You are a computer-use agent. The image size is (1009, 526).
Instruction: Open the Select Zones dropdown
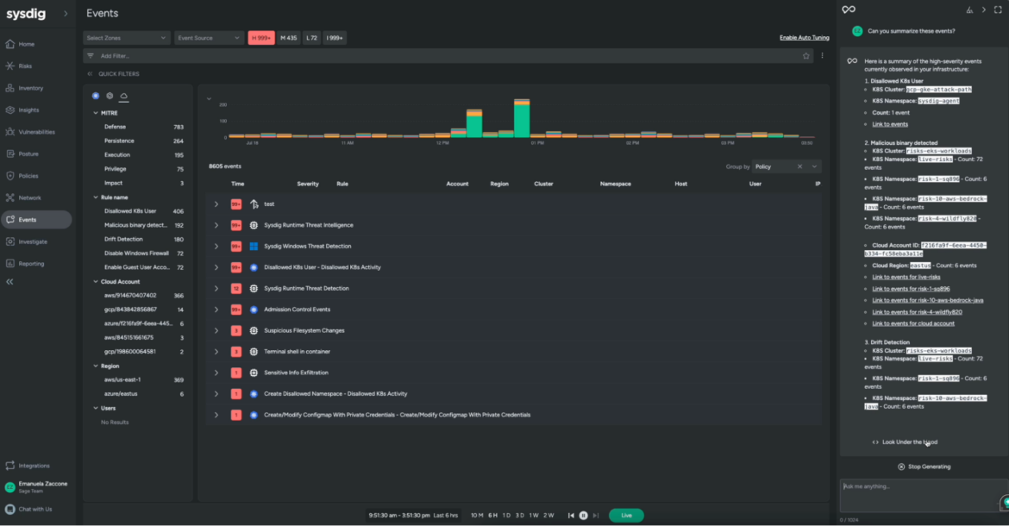[125, 38]
